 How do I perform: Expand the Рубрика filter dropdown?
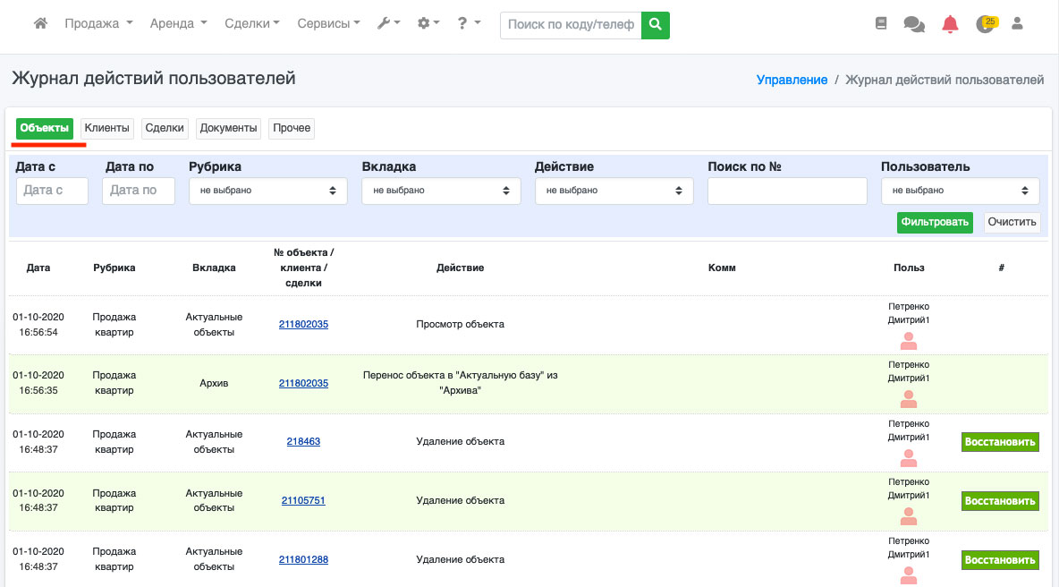pyautogui.click(x=268, y=191)
